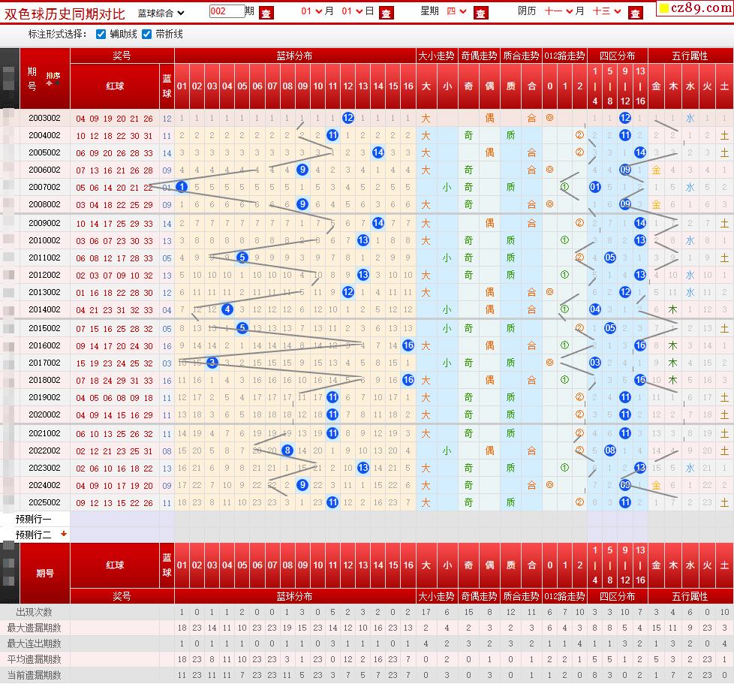Click 四区分布 ball 08 in row 2022002
This screenshot has height=684, width=734.
(x=610, y=450)
